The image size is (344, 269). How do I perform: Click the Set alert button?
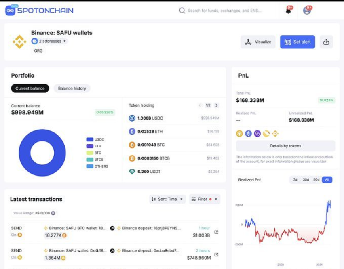(298, 42)
